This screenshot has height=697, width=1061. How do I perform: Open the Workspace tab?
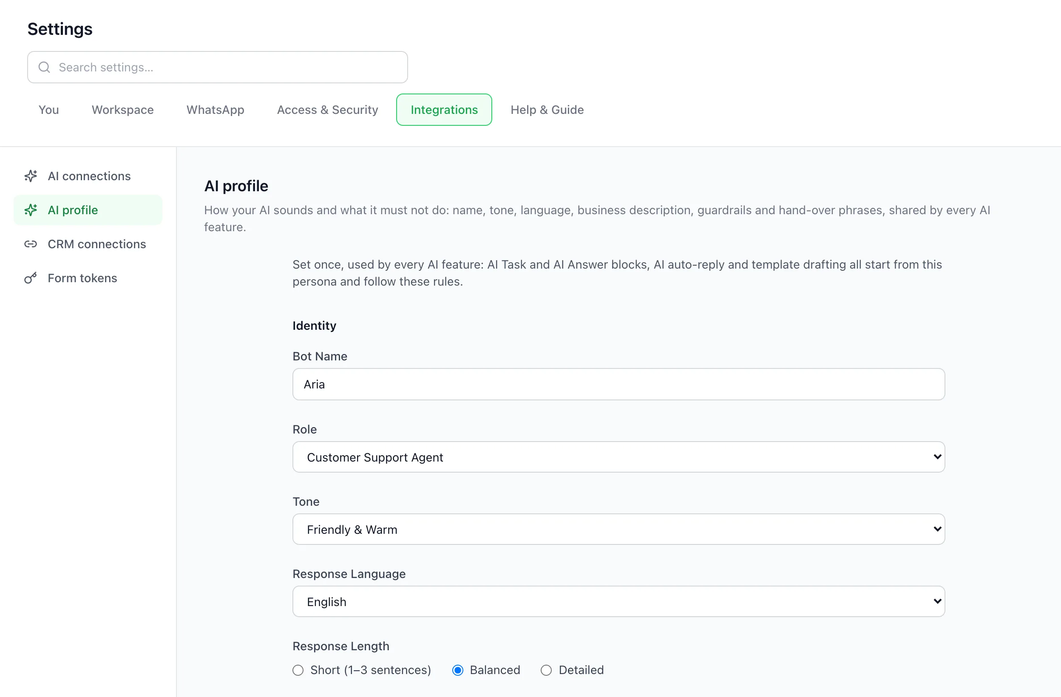point(122,110)
